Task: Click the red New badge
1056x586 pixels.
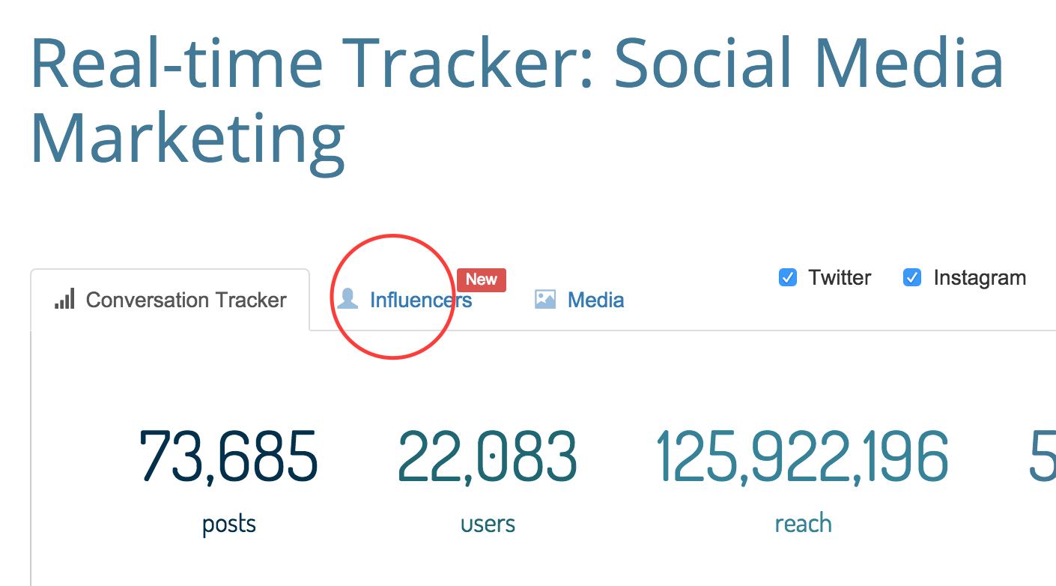Action: pyautogui.click(x=482, y=280)
